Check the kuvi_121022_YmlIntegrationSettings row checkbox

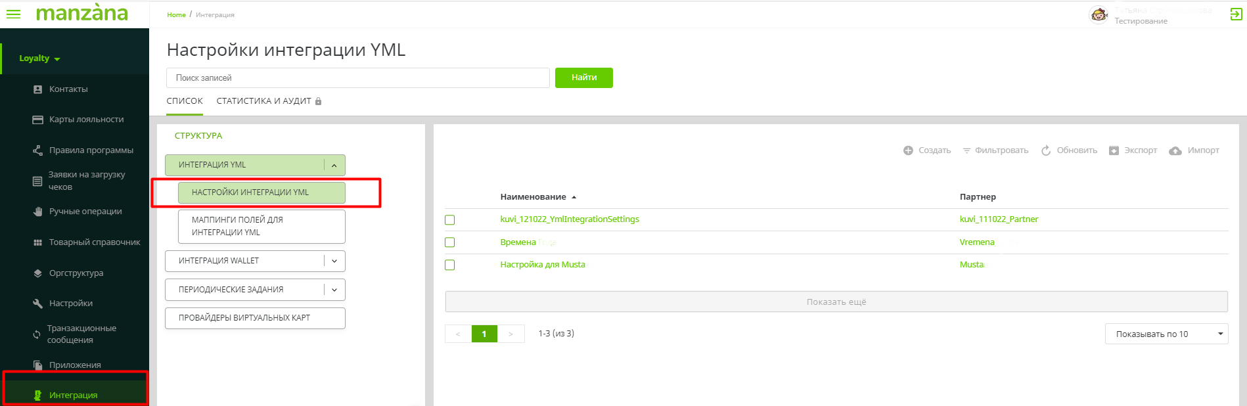(450, 220)
